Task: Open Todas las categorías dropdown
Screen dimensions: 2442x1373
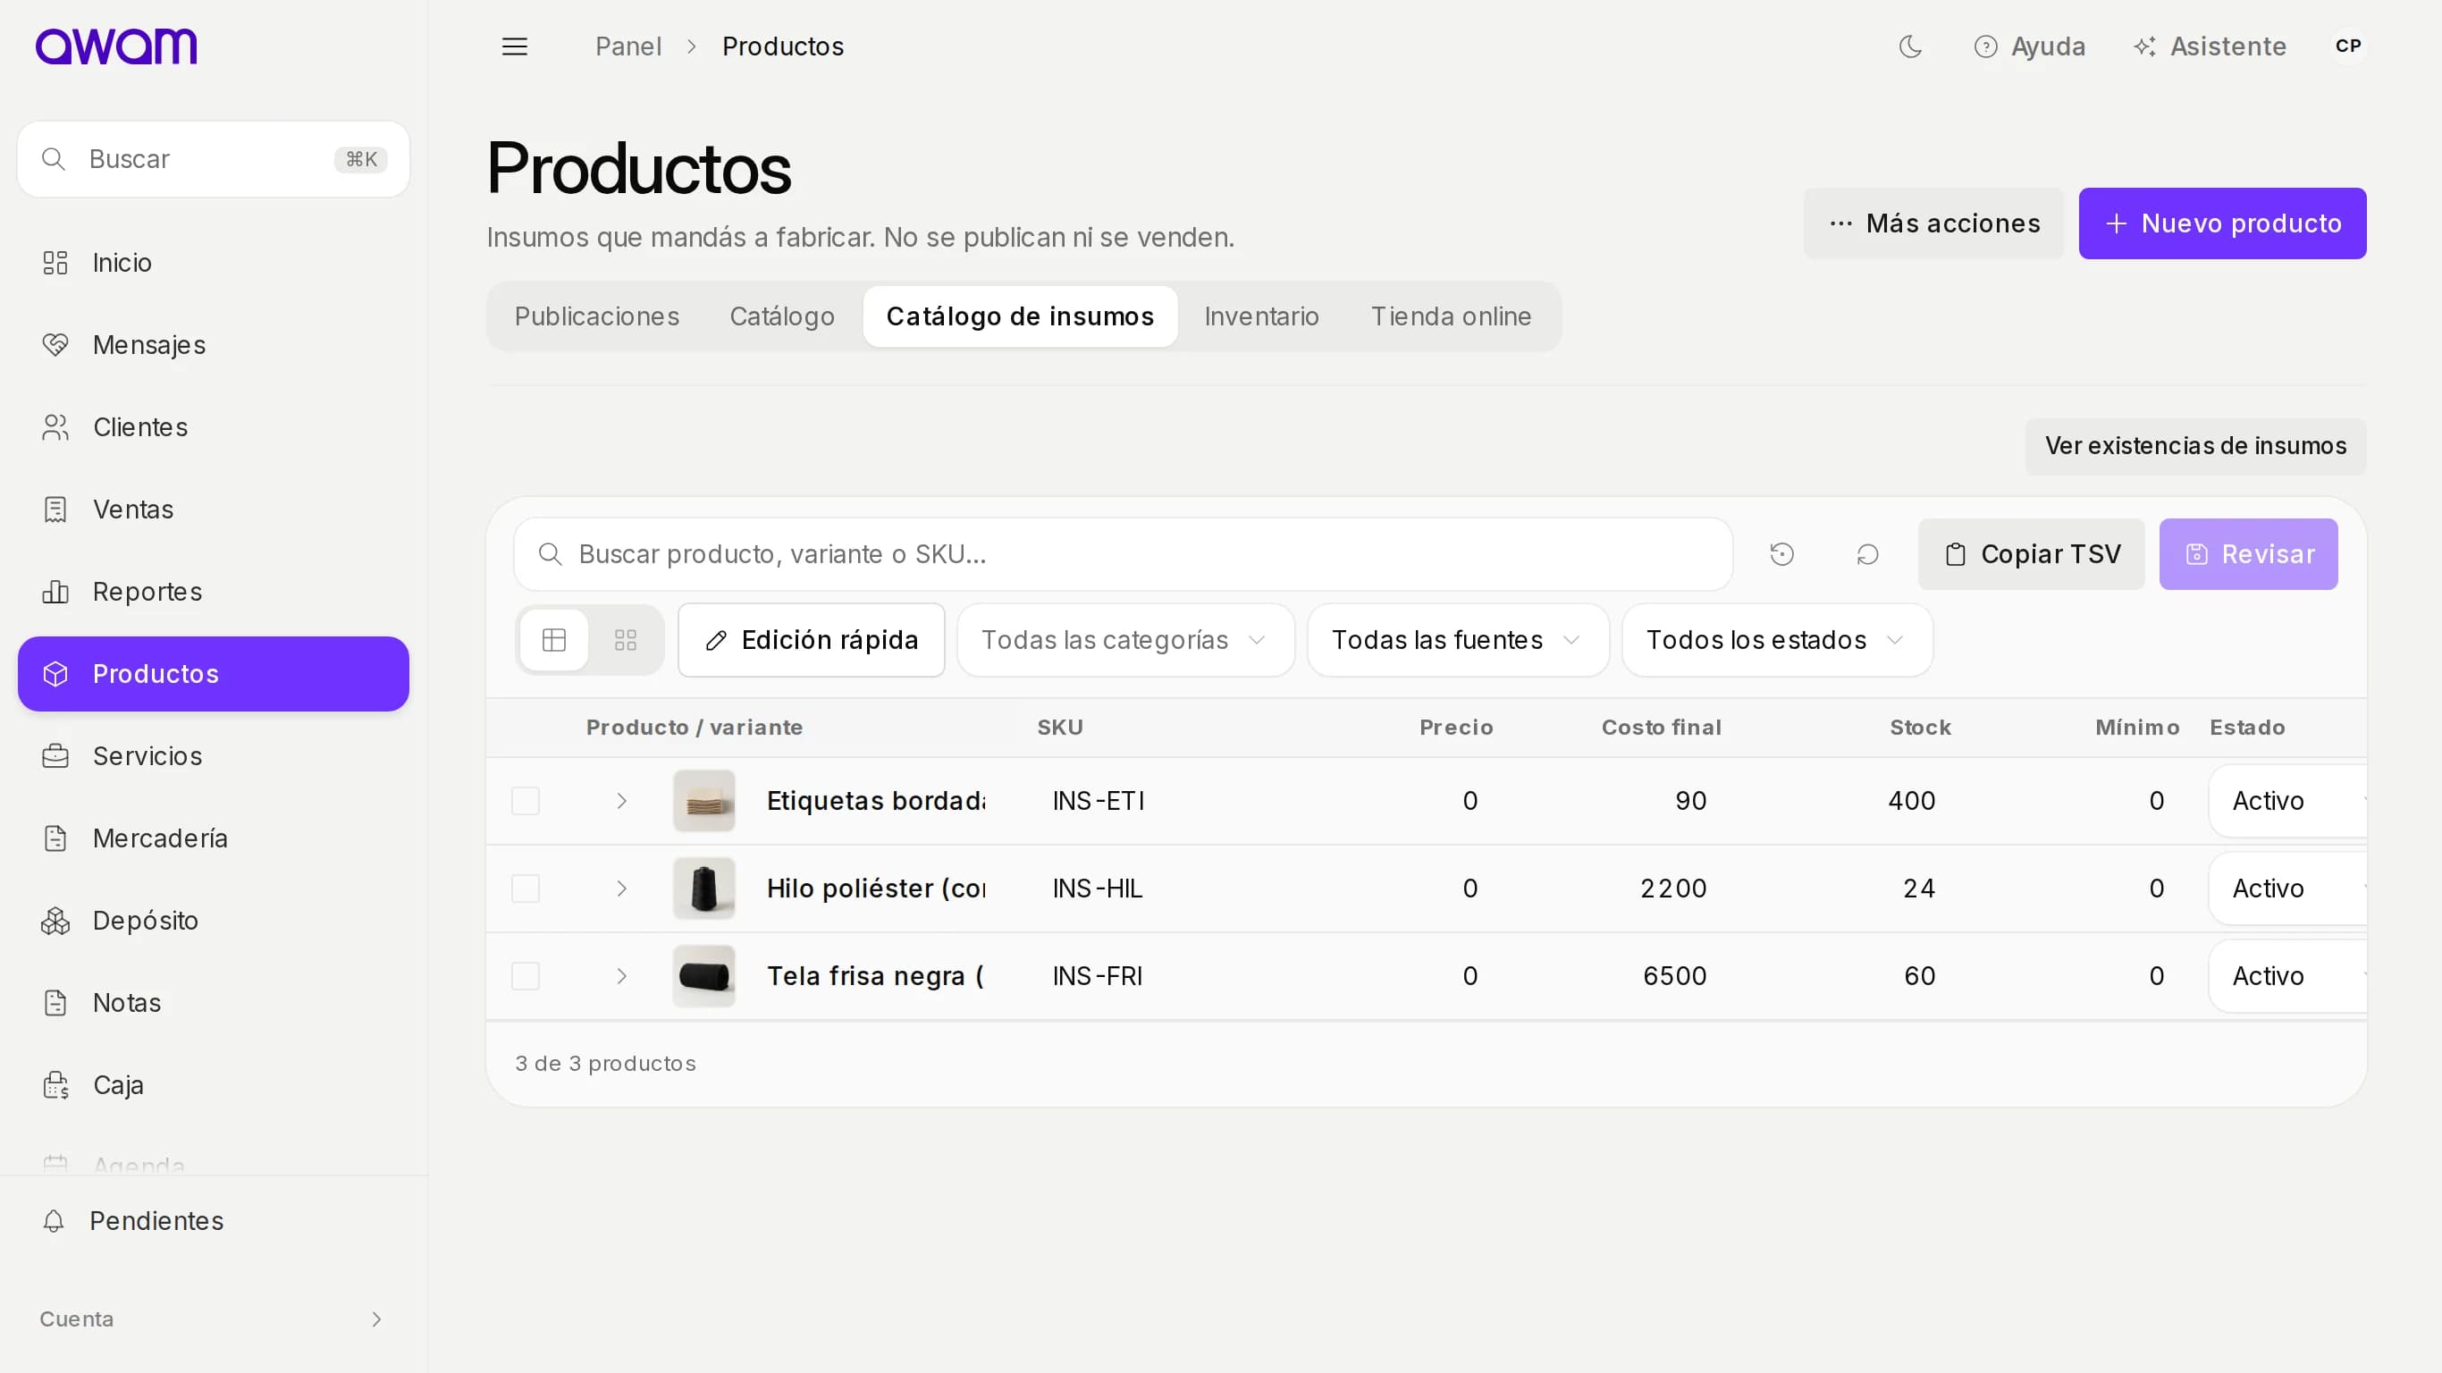Action: (x=1125, y=640)
